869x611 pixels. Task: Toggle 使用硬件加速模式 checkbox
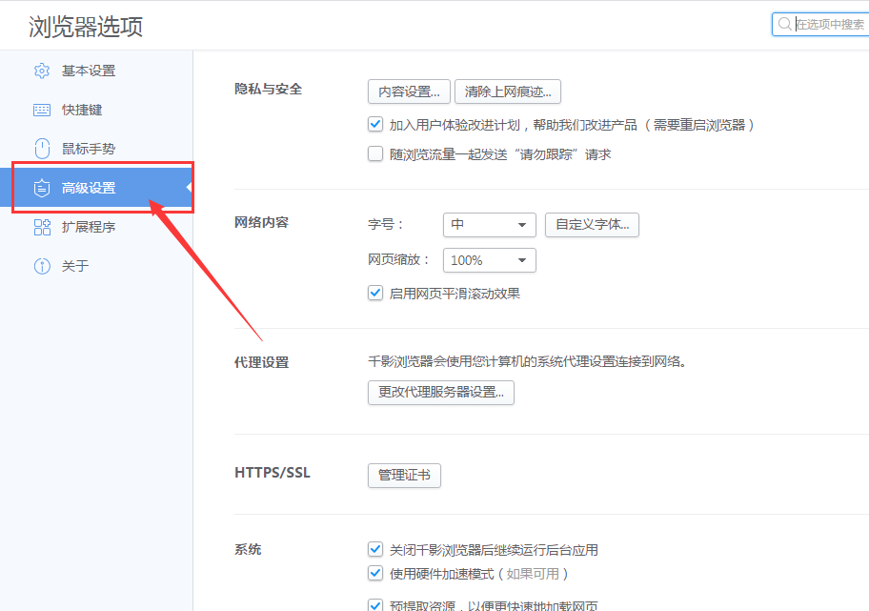[x=374, y=573]
